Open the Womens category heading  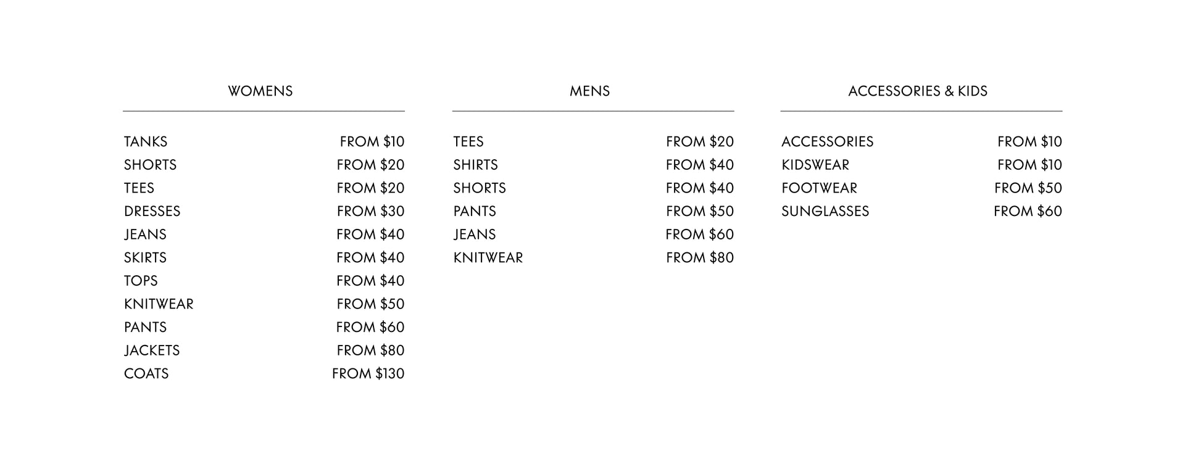point(260,91)
